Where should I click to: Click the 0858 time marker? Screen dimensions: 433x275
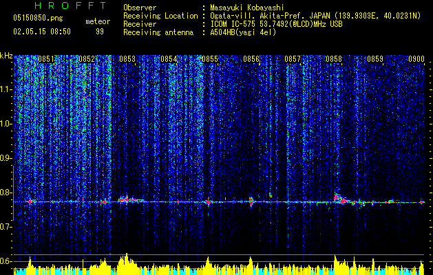pyautogui.click(x=334, y=59)
